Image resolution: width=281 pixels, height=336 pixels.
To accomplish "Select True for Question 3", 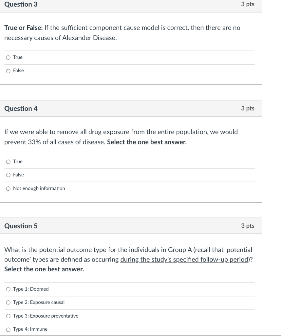I will coord(8,57).
